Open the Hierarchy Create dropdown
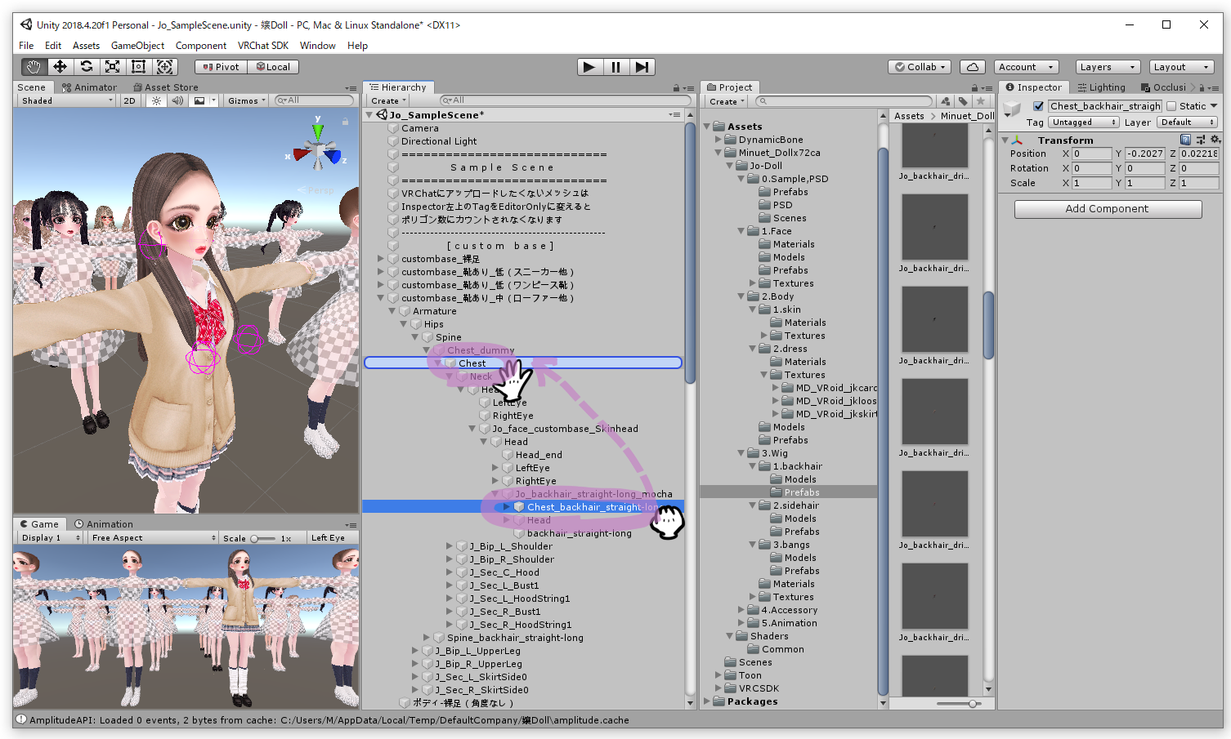 click(x=388, y=101)
